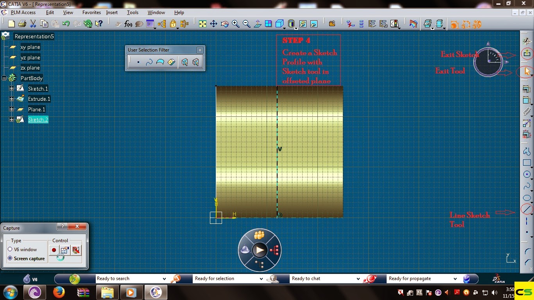Click the Capture dialog help button
This screenshot has width=534, height=300.
(x=62, y=227)
